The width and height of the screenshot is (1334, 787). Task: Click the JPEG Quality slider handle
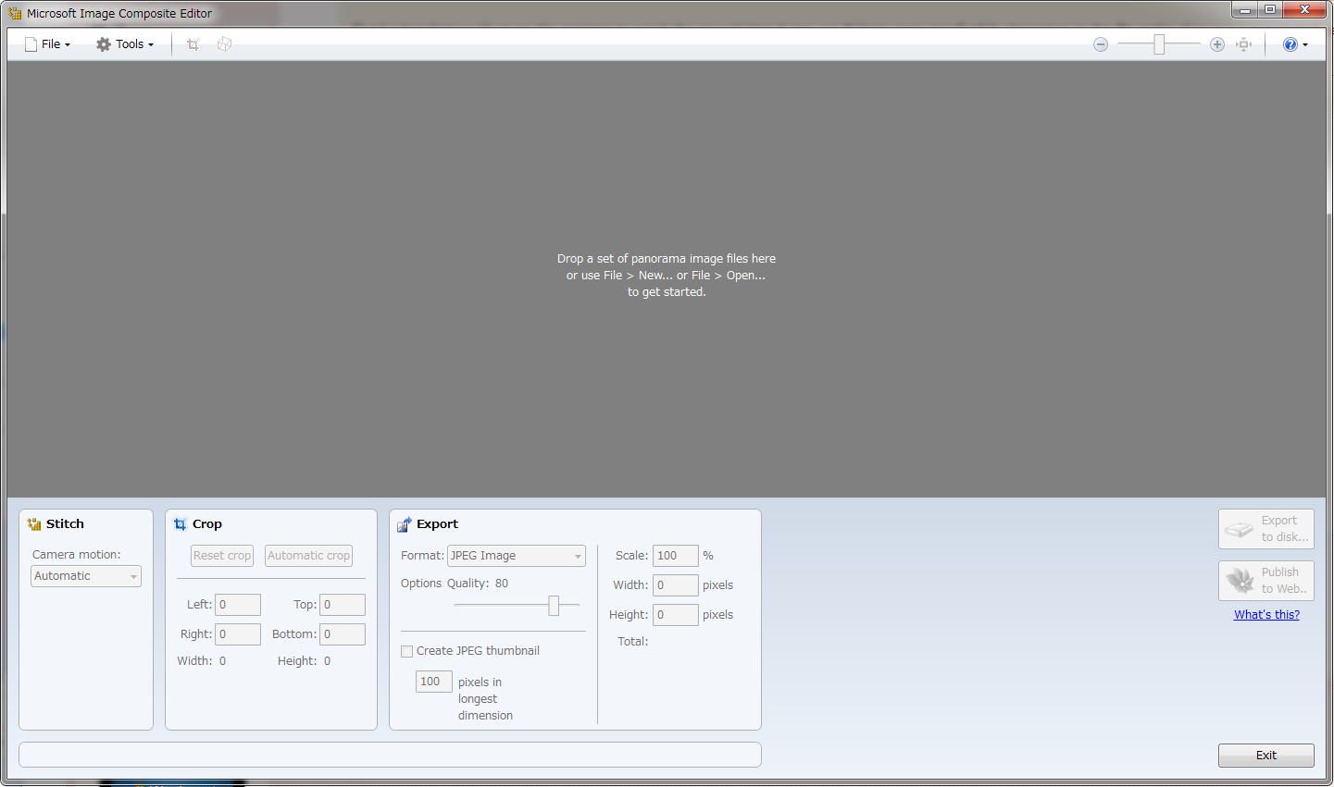pyautogui.click(x=554, y=606)
